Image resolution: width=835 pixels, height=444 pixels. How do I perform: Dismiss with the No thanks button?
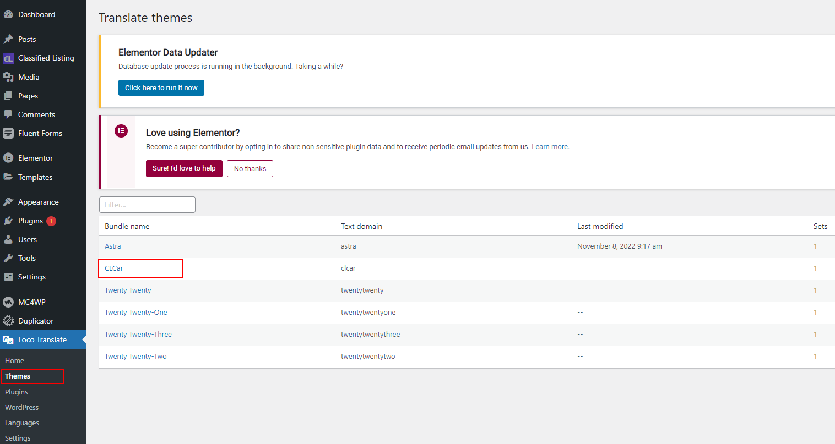click(250, 168)
